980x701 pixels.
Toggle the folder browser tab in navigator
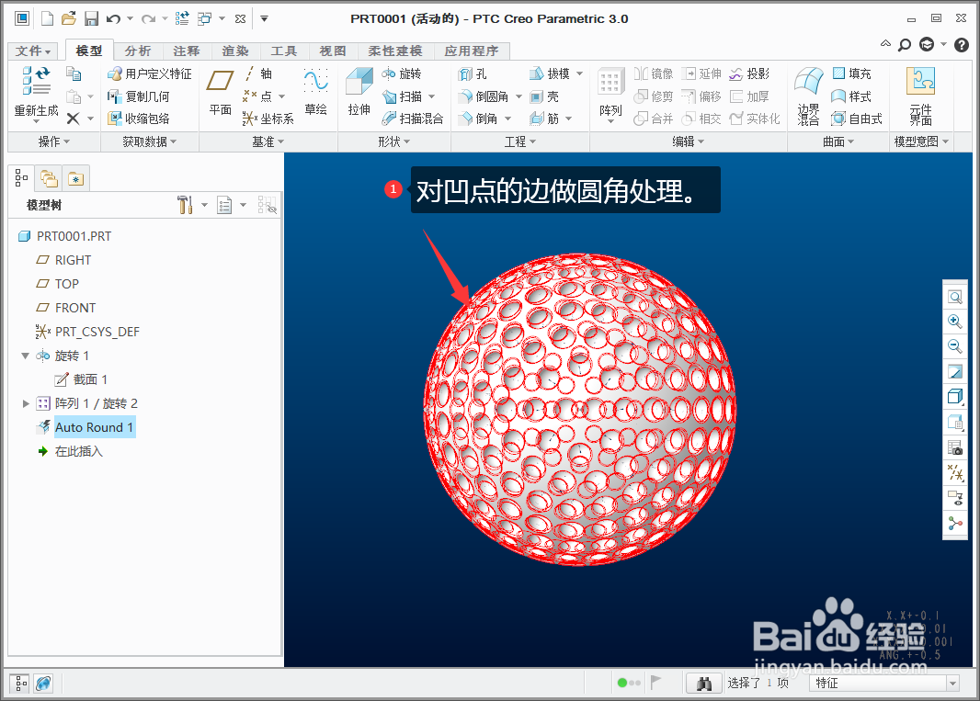[x=49, y=179]
